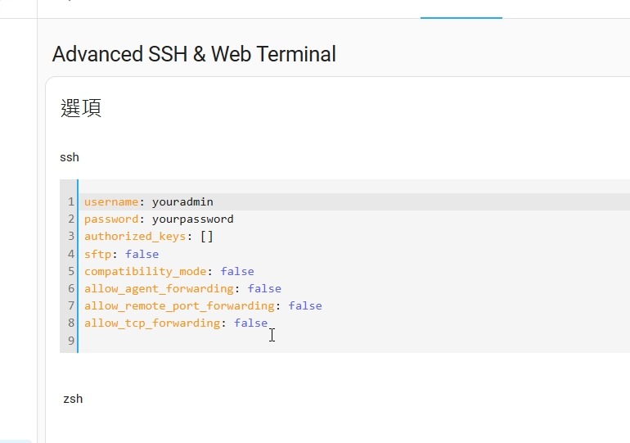Click line number 1 in the gutter
The image size is (630, 443).
click(71, 201)
